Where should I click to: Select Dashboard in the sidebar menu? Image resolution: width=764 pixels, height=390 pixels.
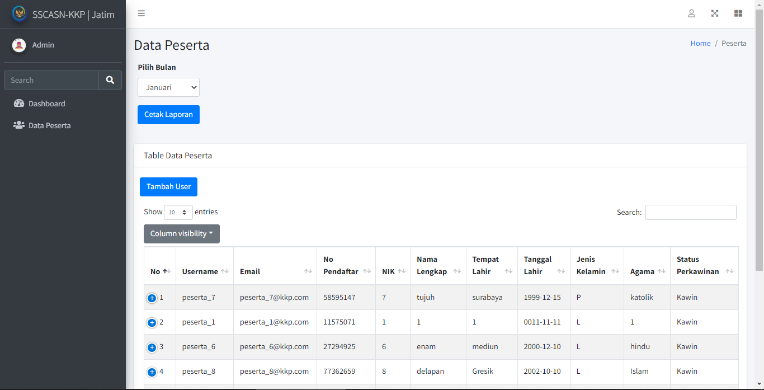[46, 103]
